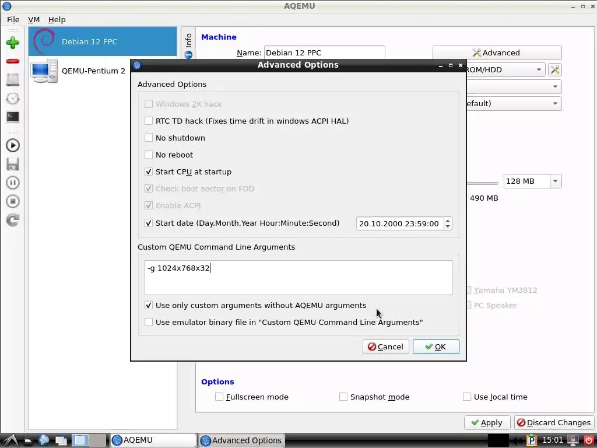This screenshot has width=597, height=448.
Task: Click the P tray icon on taskbar
Action: (531, 440)
